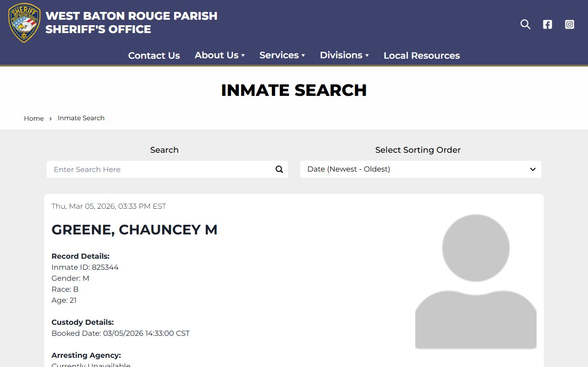Screen dimensions: 588x367
Task: Select the text Inmate ID: 825344
Action: click(x=85, y=267)
